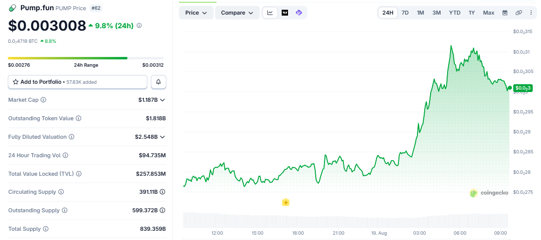Select the Max time range
Viewport: 541px width, 240px height.
[x=488, y=13]
